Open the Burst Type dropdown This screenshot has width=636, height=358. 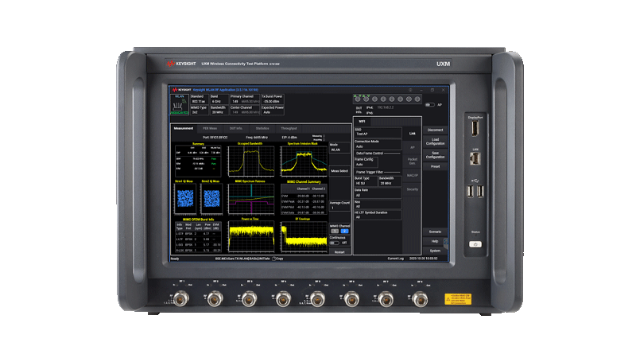pyautogui.click(x=366, y=181)
